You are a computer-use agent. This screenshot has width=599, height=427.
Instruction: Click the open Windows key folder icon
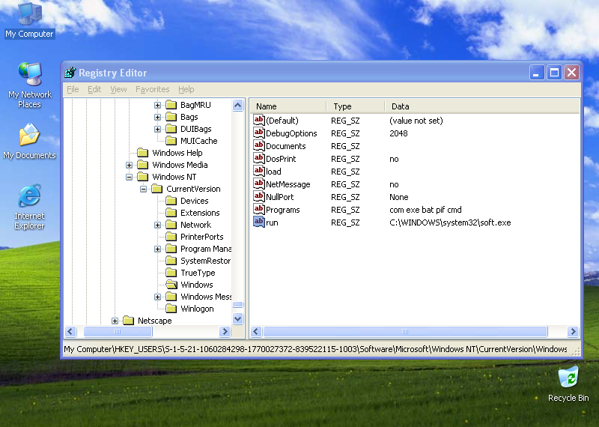[171, 285]
